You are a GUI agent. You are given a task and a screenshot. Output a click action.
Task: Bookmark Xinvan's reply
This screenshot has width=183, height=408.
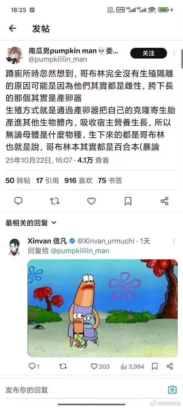coord(155,366)
